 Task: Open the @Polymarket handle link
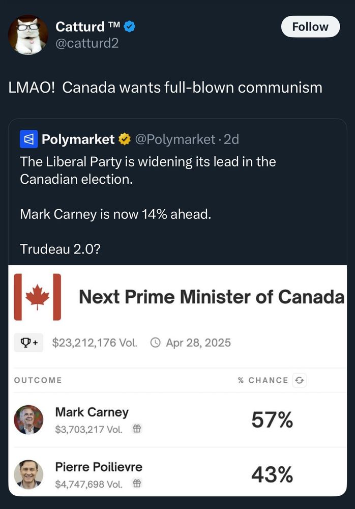[174, 139]
